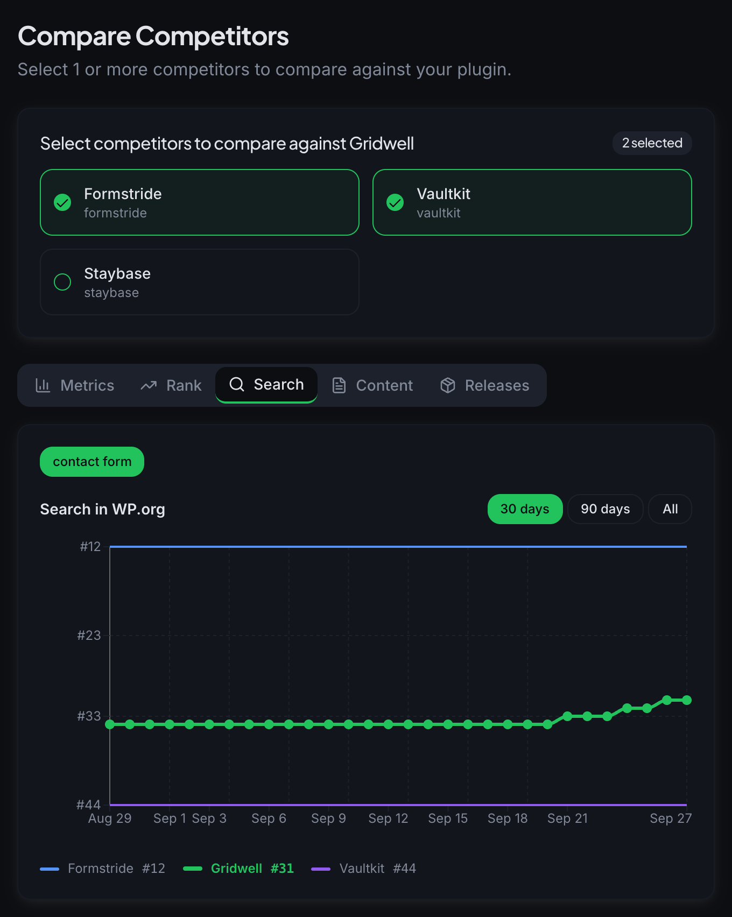Show All time range
732x917 pixels.
click(670, 509)
